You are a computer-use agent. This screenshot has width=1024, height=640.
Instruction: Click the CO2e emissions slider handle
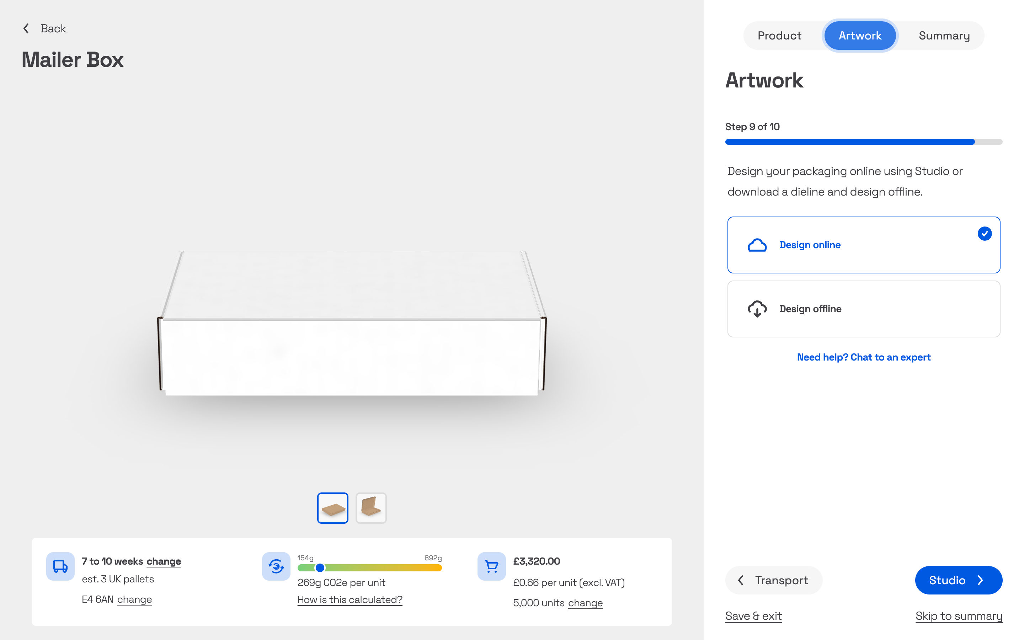tap(320, 568)
